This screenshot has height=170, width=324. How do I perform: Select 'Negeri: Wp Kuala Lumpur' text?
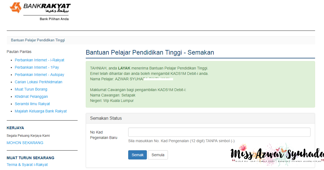coord(112,101)
